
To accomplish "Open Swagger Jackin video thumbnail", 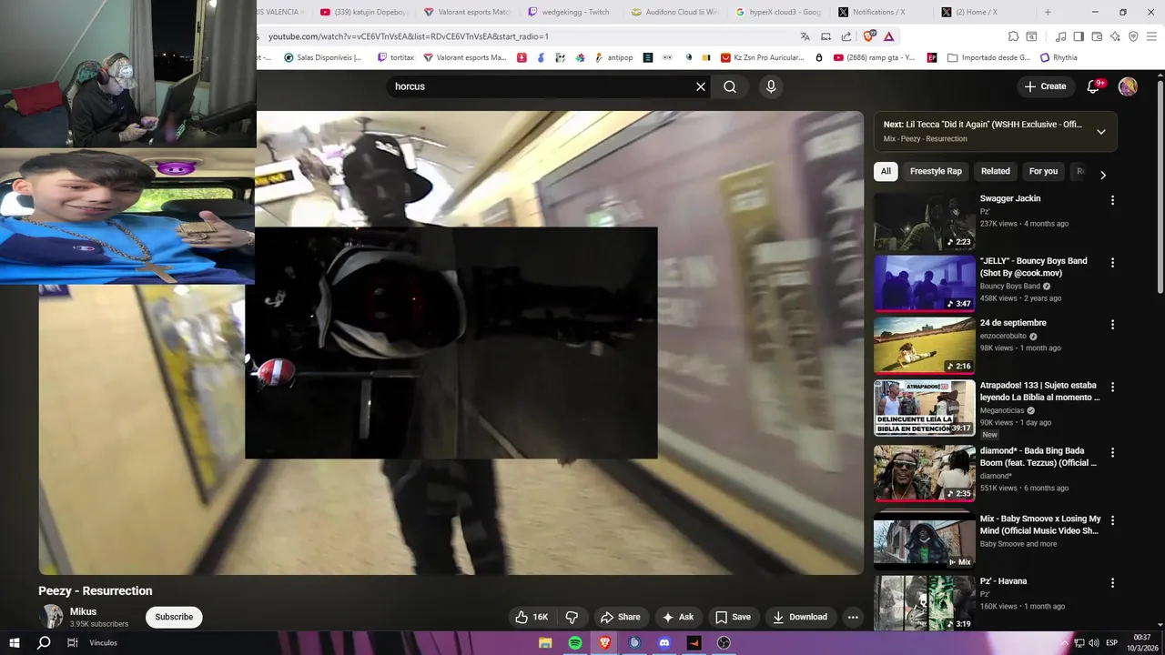I will (x=924, y=221).
